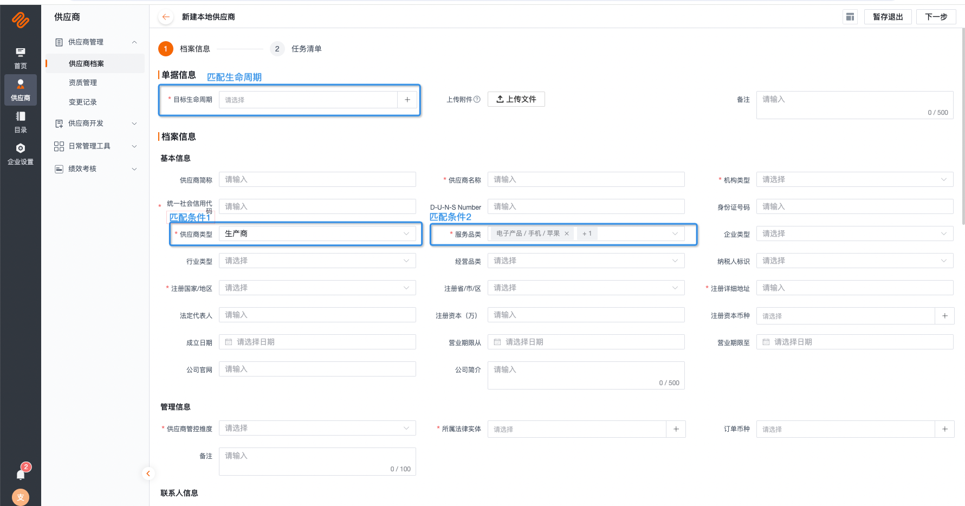
Task: Open 目录 module in left rail
Action: (x=21, y=122)
